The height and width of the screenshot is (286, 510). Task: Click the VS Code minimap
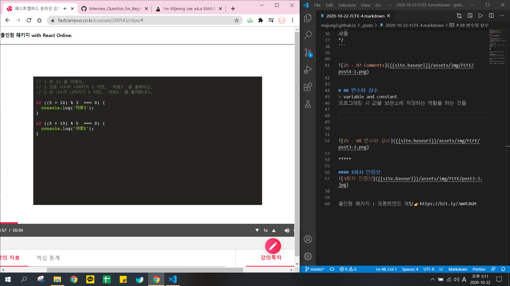point(497,47)
